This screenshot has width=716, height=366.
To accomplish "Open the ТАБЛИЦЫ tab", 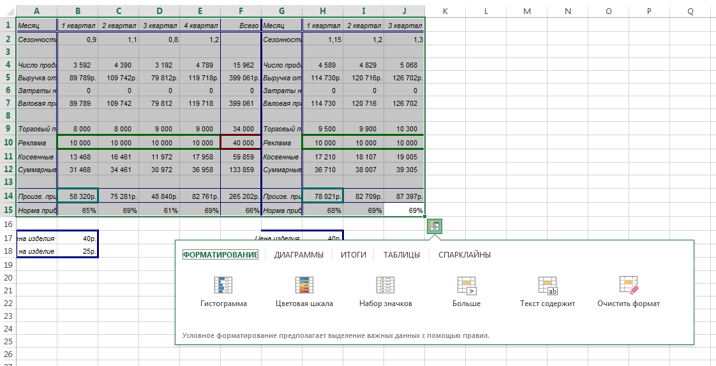I will point(401,254).
